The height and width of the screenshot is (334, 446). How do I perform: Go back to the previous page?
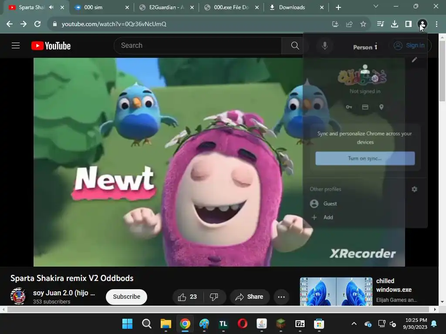10,24
